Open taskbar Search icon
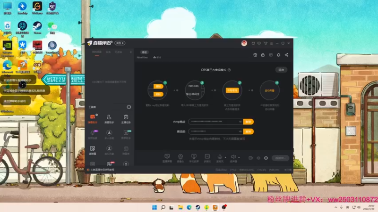The image size is (378, 212). pyautogui.click(x=163, y=207)
